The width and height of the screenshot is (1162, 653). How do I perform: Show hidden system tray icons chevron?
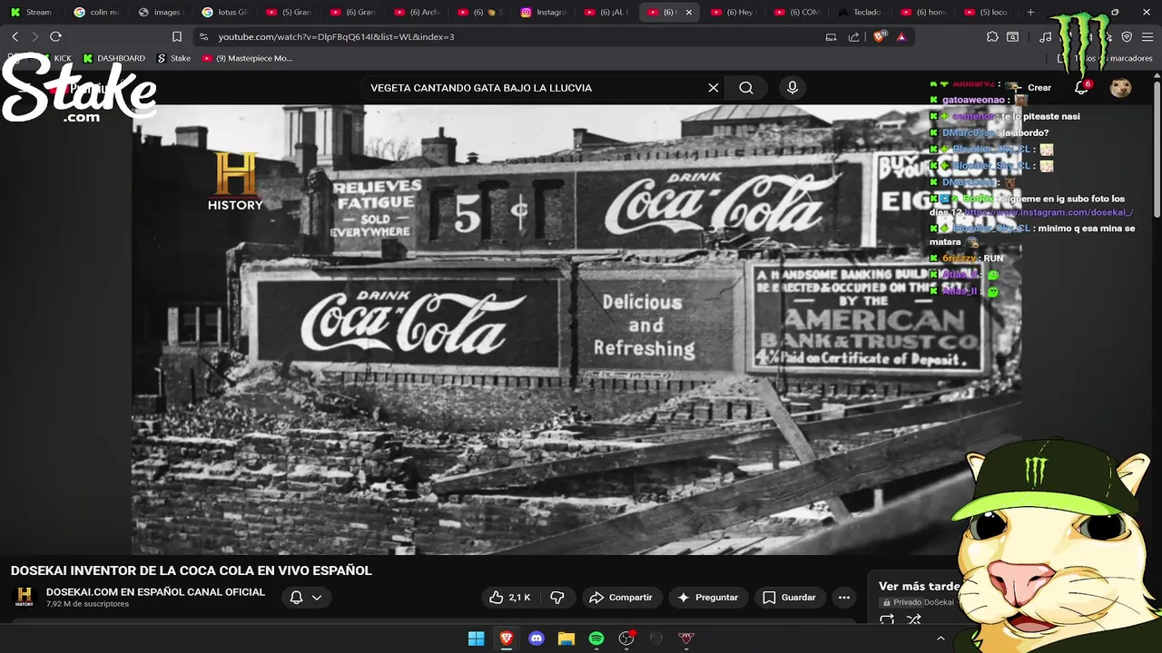click(x=940, y=638)
